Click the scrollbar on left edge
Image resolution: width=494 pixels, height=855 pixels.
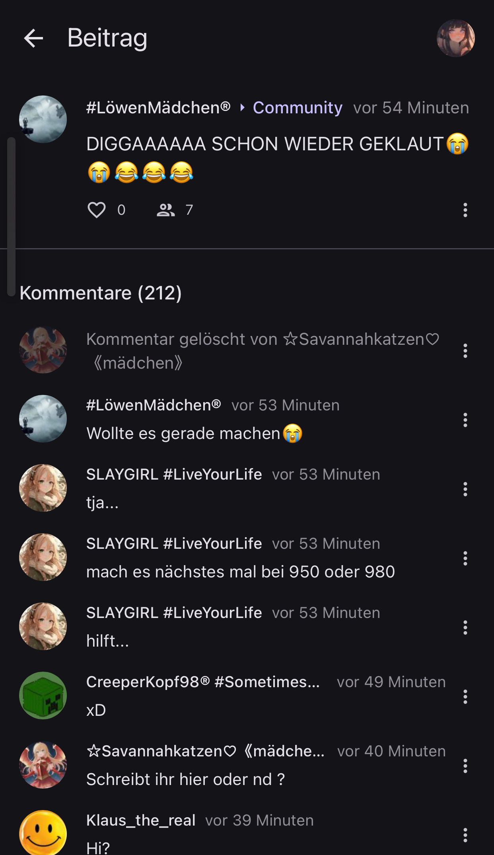tap(11, 217)
